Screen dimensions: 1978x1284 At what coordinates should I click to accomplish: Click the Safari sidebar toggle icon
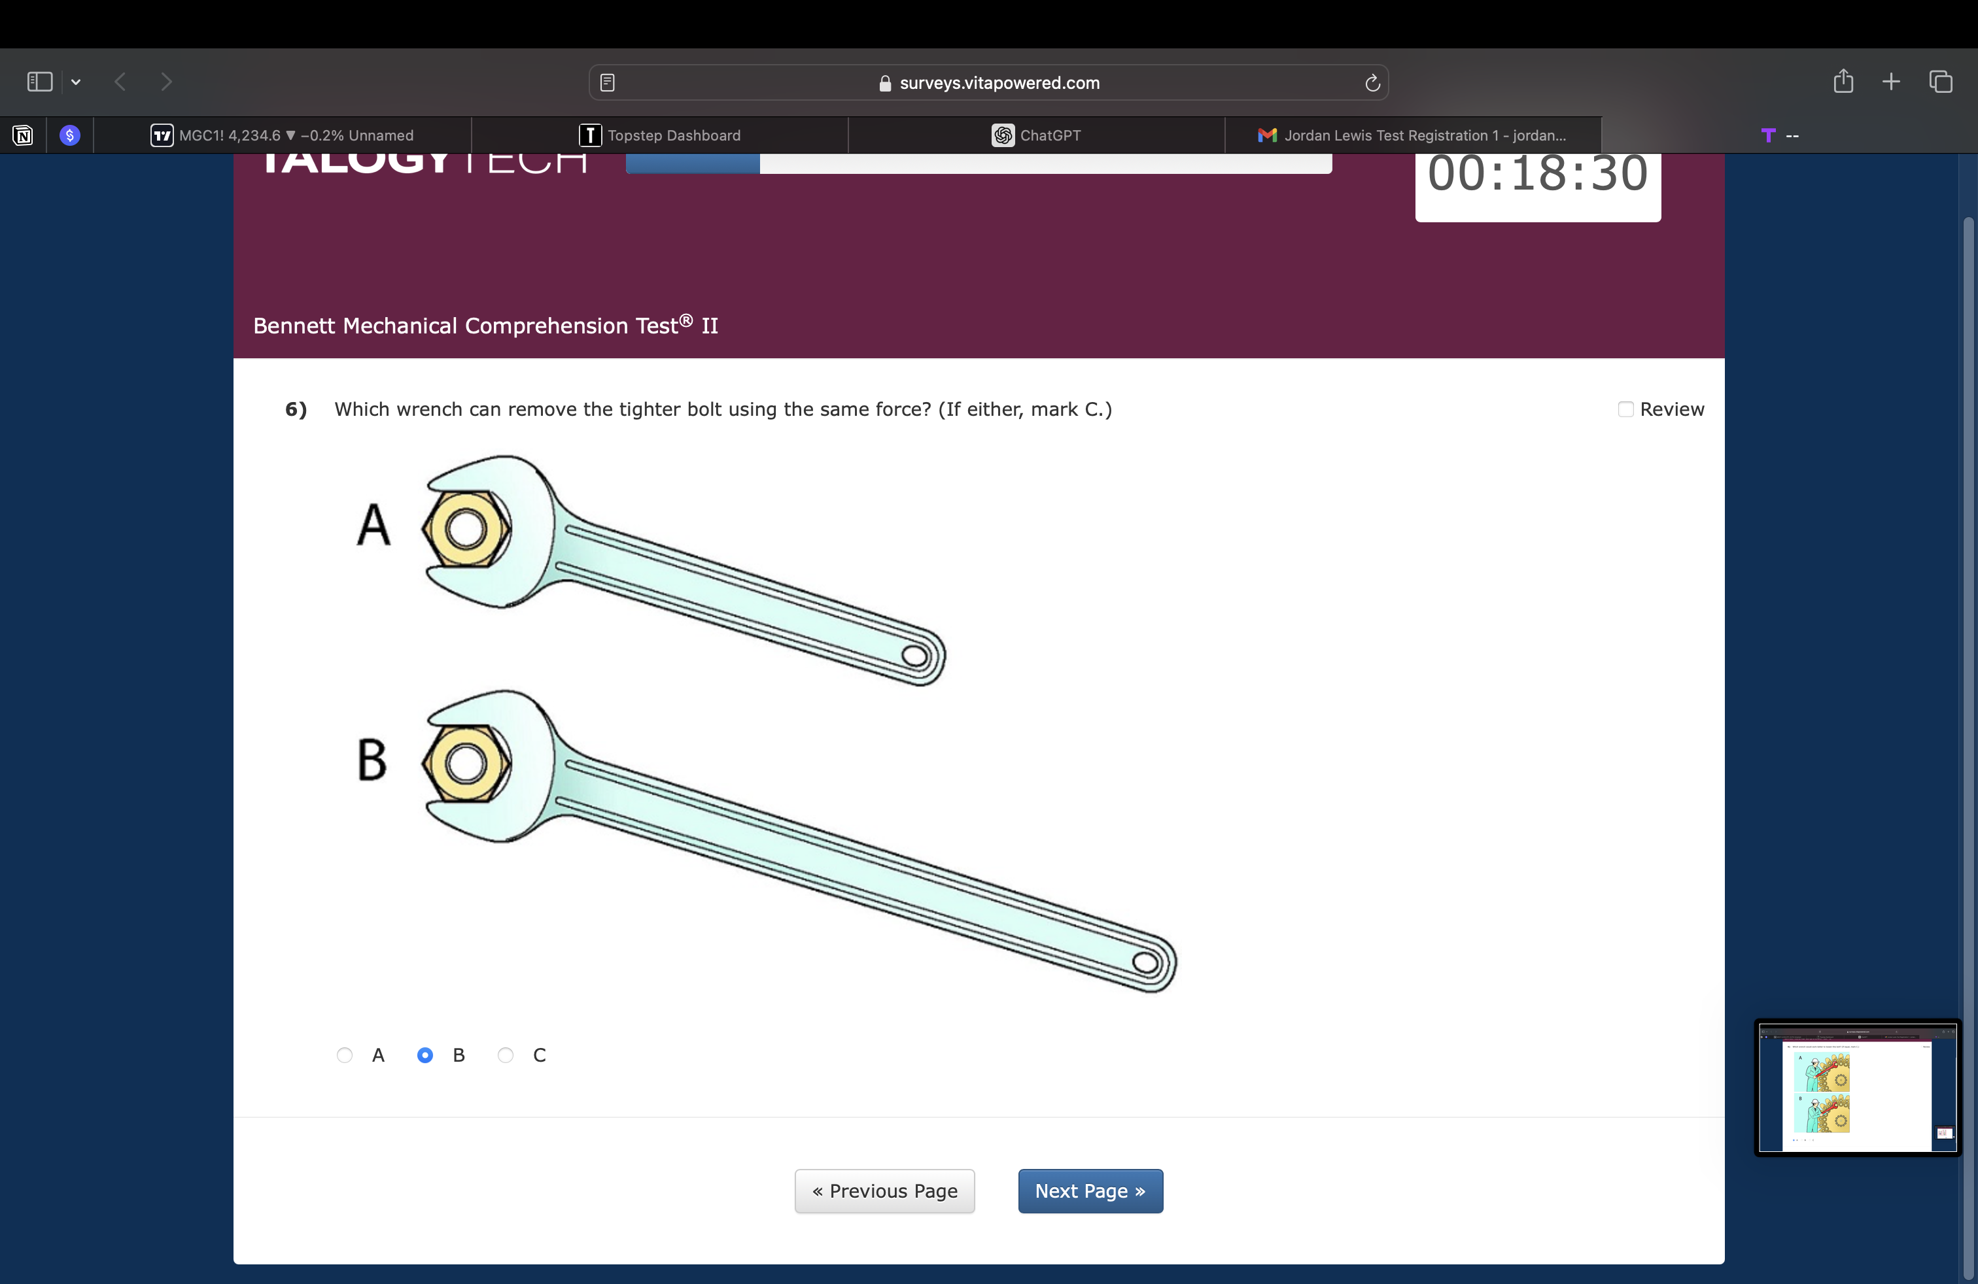point(39,81)
